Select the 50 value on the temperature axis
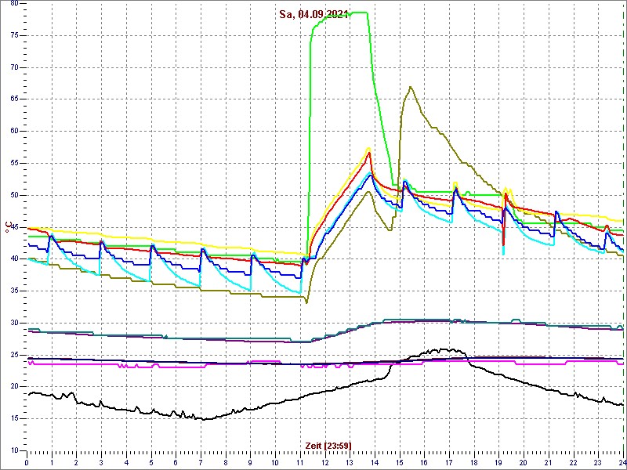 point(14,195)
